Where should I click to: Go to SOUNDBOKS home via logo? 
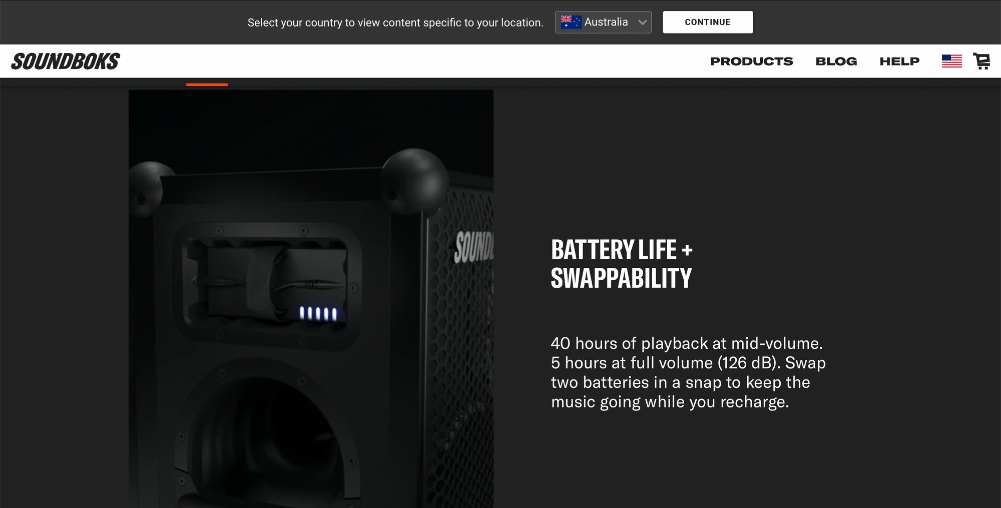pyautogui.click(x=66, y=62)
